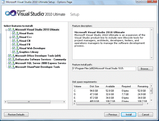Click the Dotfuscator Software Services install icon
Image resolution: width=159 pixels, height=121 pixels.
point(13,59)
